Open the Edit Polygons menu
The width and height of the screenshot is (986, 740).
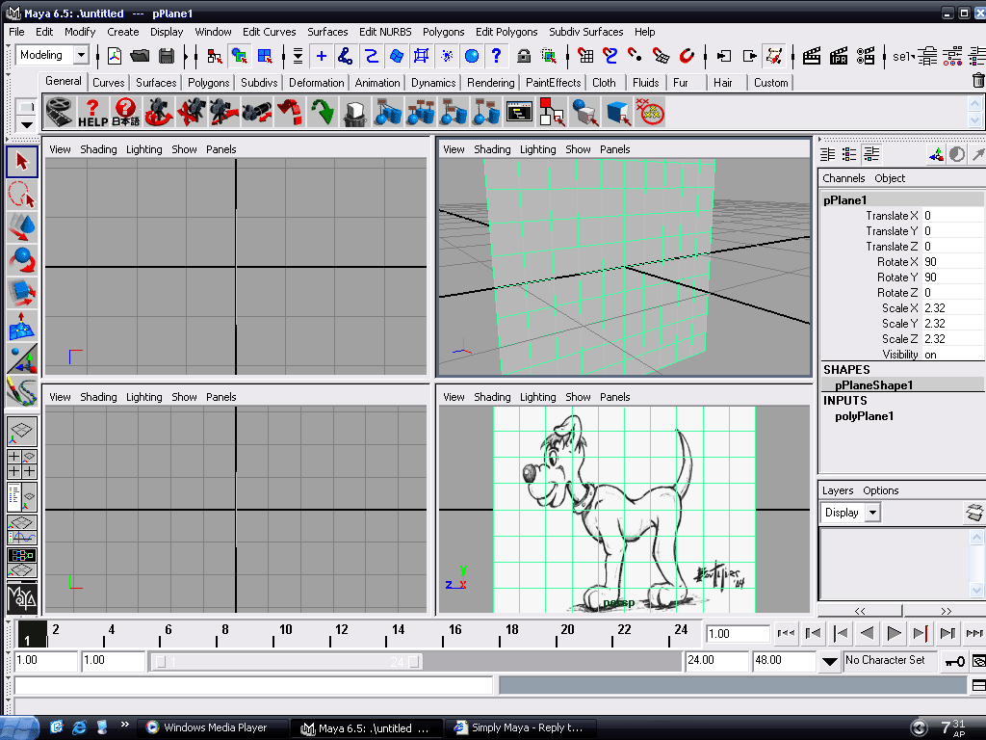click(x=506, y=32)
